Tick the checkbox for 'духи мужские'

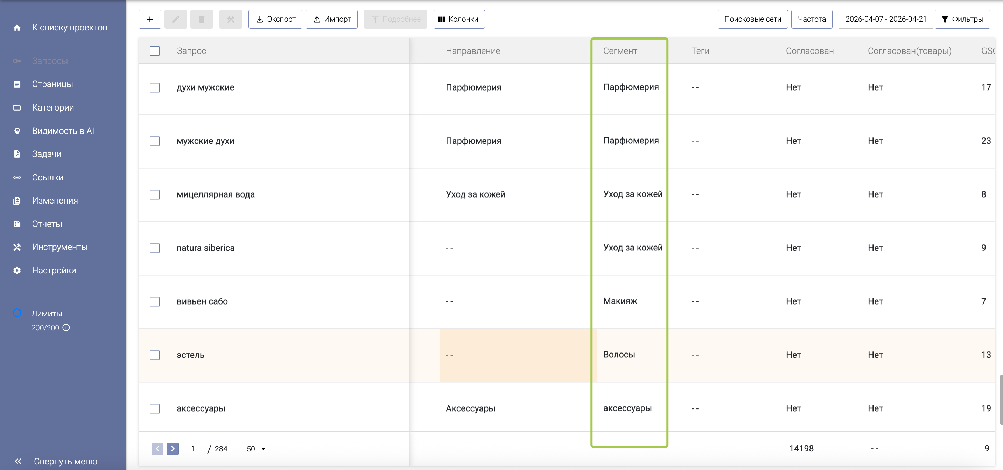(155, 87)
